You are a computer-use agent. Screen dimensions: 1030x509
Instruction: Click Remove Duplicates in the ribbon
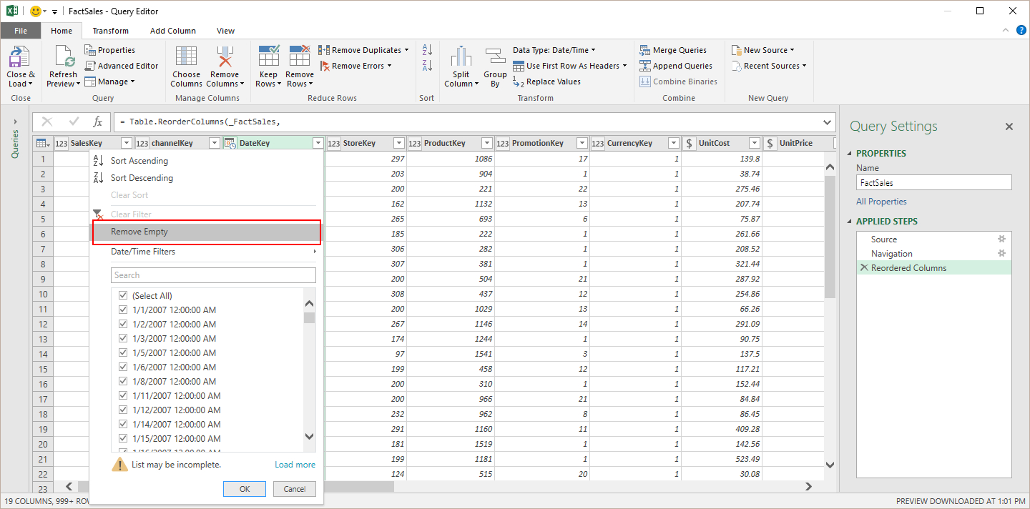363,49
